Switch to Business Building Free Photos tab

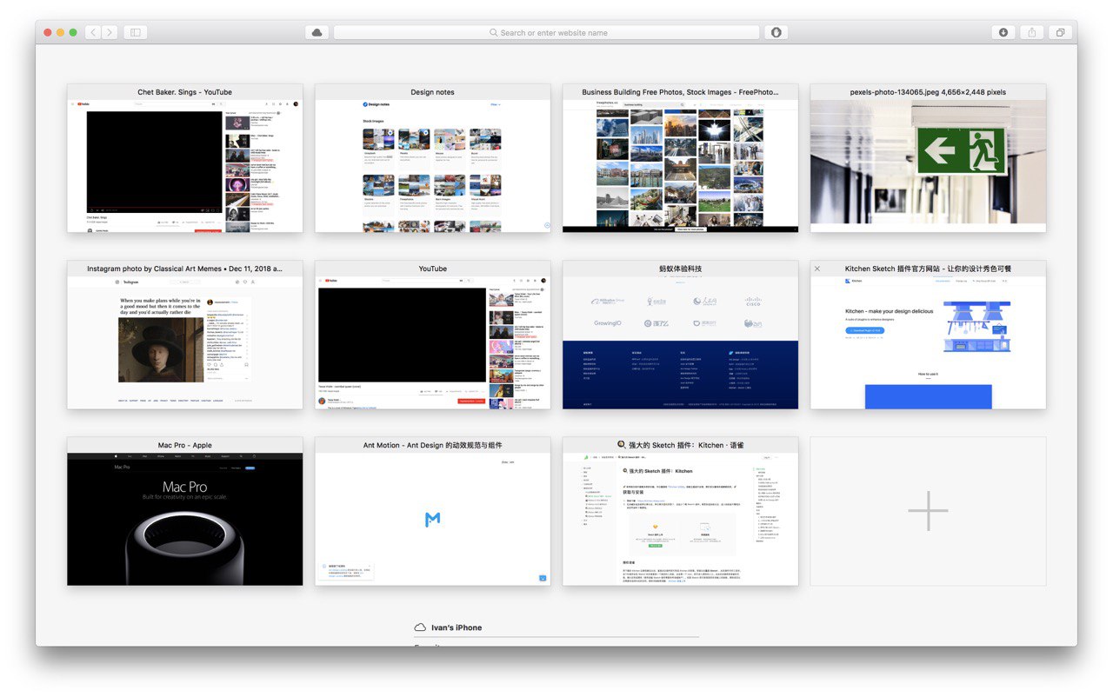click(x=680, y=158)
